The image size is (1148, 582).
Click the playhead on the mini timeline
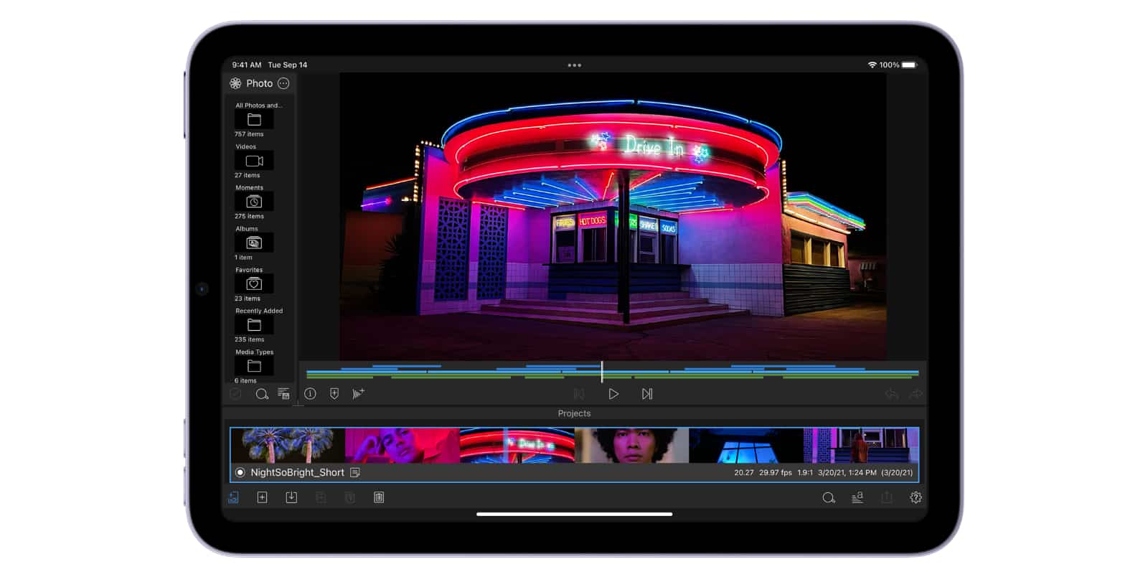pyautogui.click(x=602, y=372)
